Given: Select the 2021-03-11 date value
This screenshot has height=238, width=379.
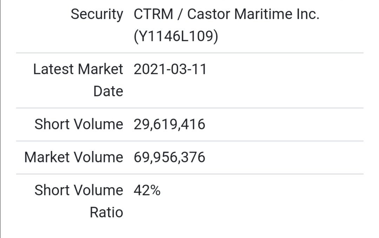Looking at the screenshot, I should pos(170,69).
